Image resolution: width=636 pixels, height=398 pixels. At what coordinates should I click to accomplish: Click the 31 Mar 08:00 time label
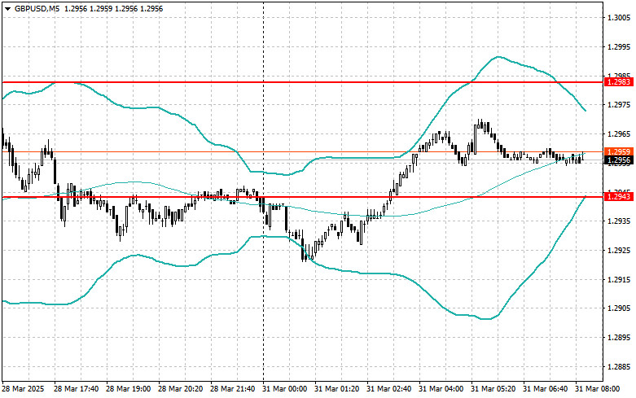pyautogui.click(x=597, y=389)
